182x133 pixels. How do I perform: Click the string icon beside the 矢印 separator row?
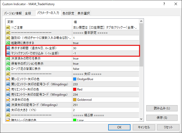pyautogui.click(x=8, y=74)
